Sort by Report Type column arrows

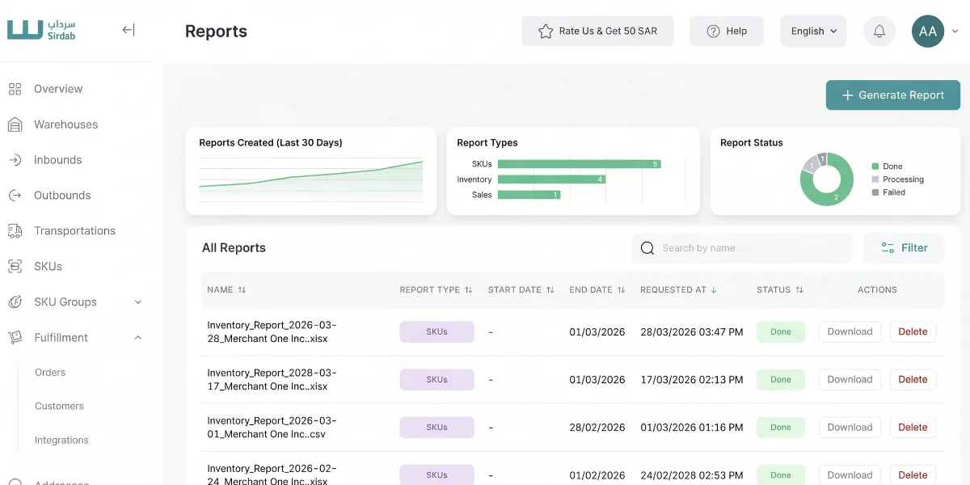[x=468, y=289]
